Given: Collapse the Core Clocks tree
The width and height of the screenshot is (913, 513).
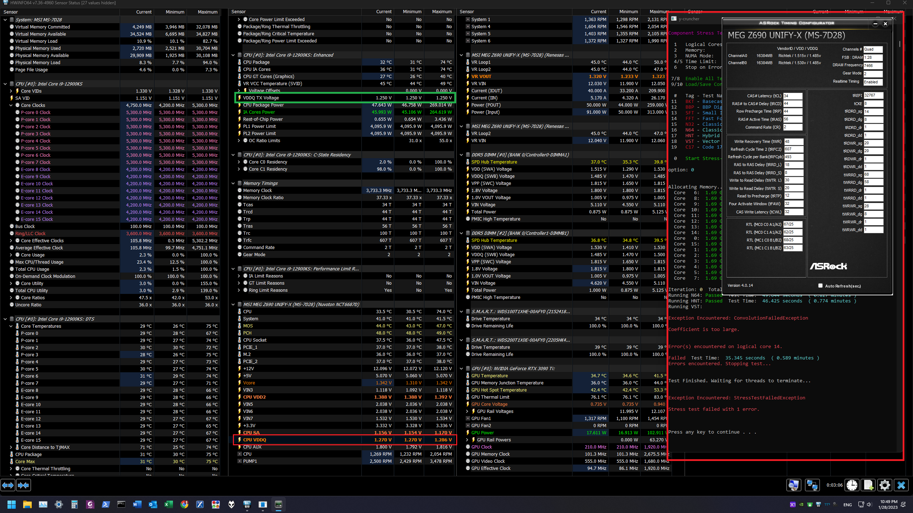Looking at the screenshot, I should pos(11,105).
